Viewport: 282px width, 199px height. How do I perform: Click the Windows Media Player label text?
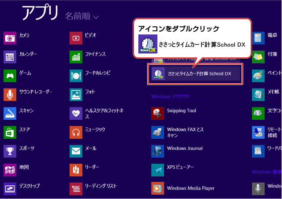[x=191, y=188]
